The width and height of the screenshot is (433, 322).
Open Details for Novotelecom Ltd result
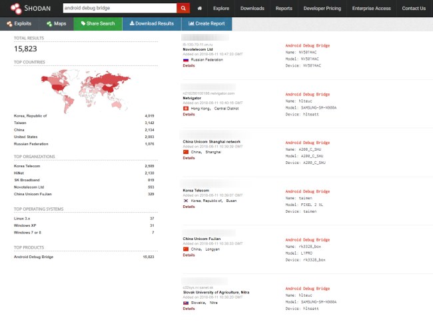pos(189,65)
